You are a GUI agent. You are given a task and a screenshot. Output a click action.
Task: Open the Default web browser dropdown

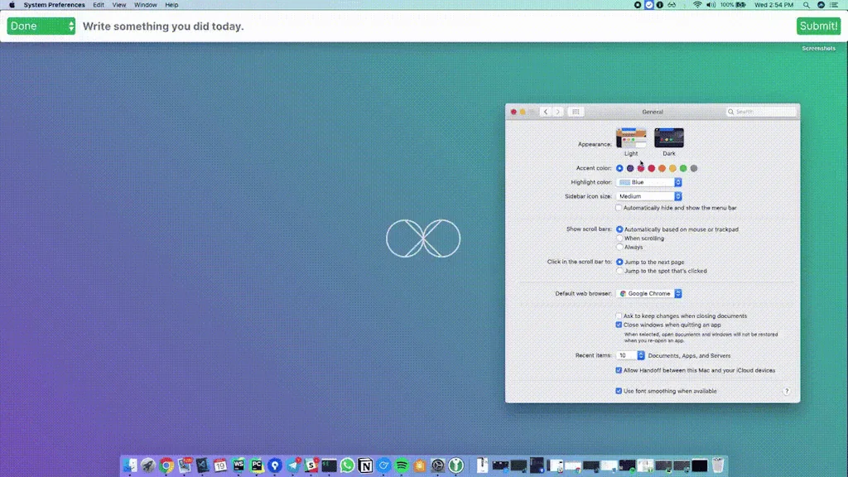tap(649, 293)
